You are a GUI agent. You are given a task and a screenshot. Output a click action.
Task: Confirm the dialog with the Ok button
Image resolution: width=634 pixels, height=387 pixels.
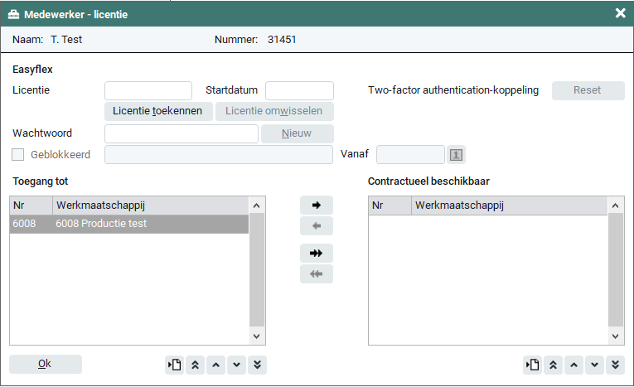click(46, 365)
